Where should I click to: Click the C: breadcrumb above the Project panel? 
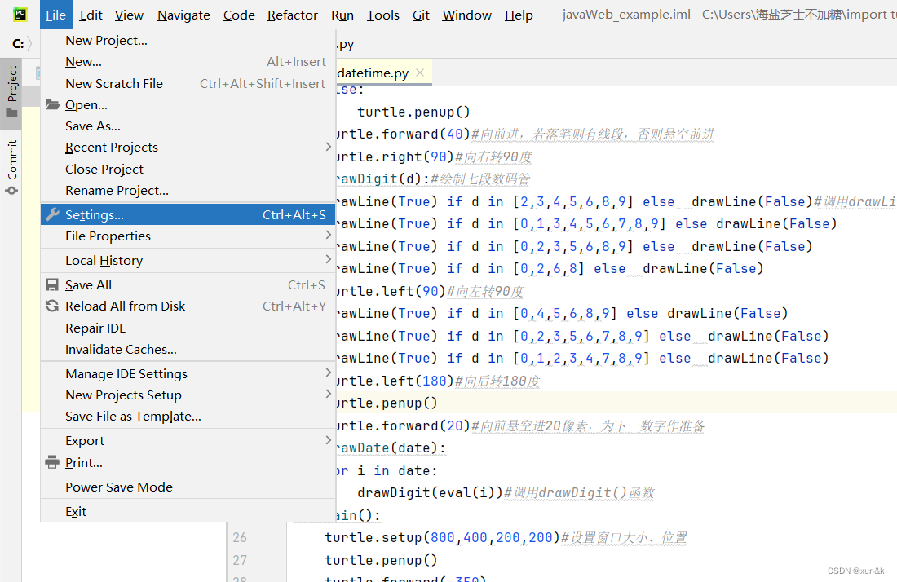(17, 44)
